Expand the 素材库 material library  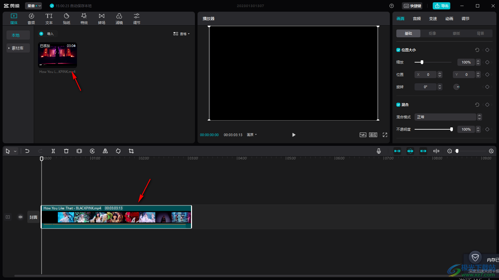[18, 48]
